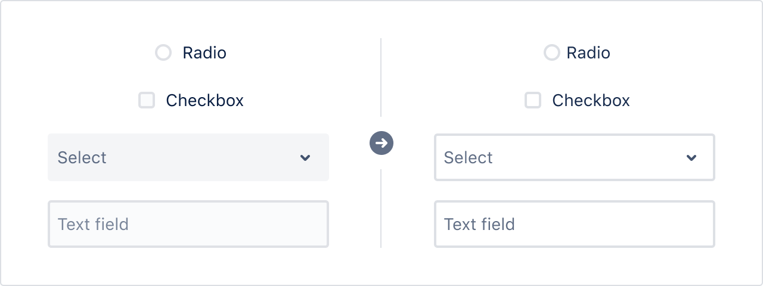Click the 'Select' placeholder text in the right dropdown
Image resolution: width=763 pixels, height=286 pixels.
pos(468,158)
